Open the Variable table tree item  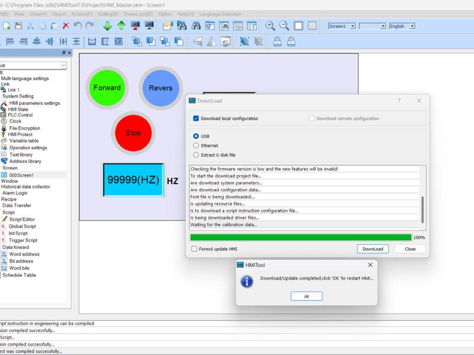pyautogui.click(x=24, y=141)
